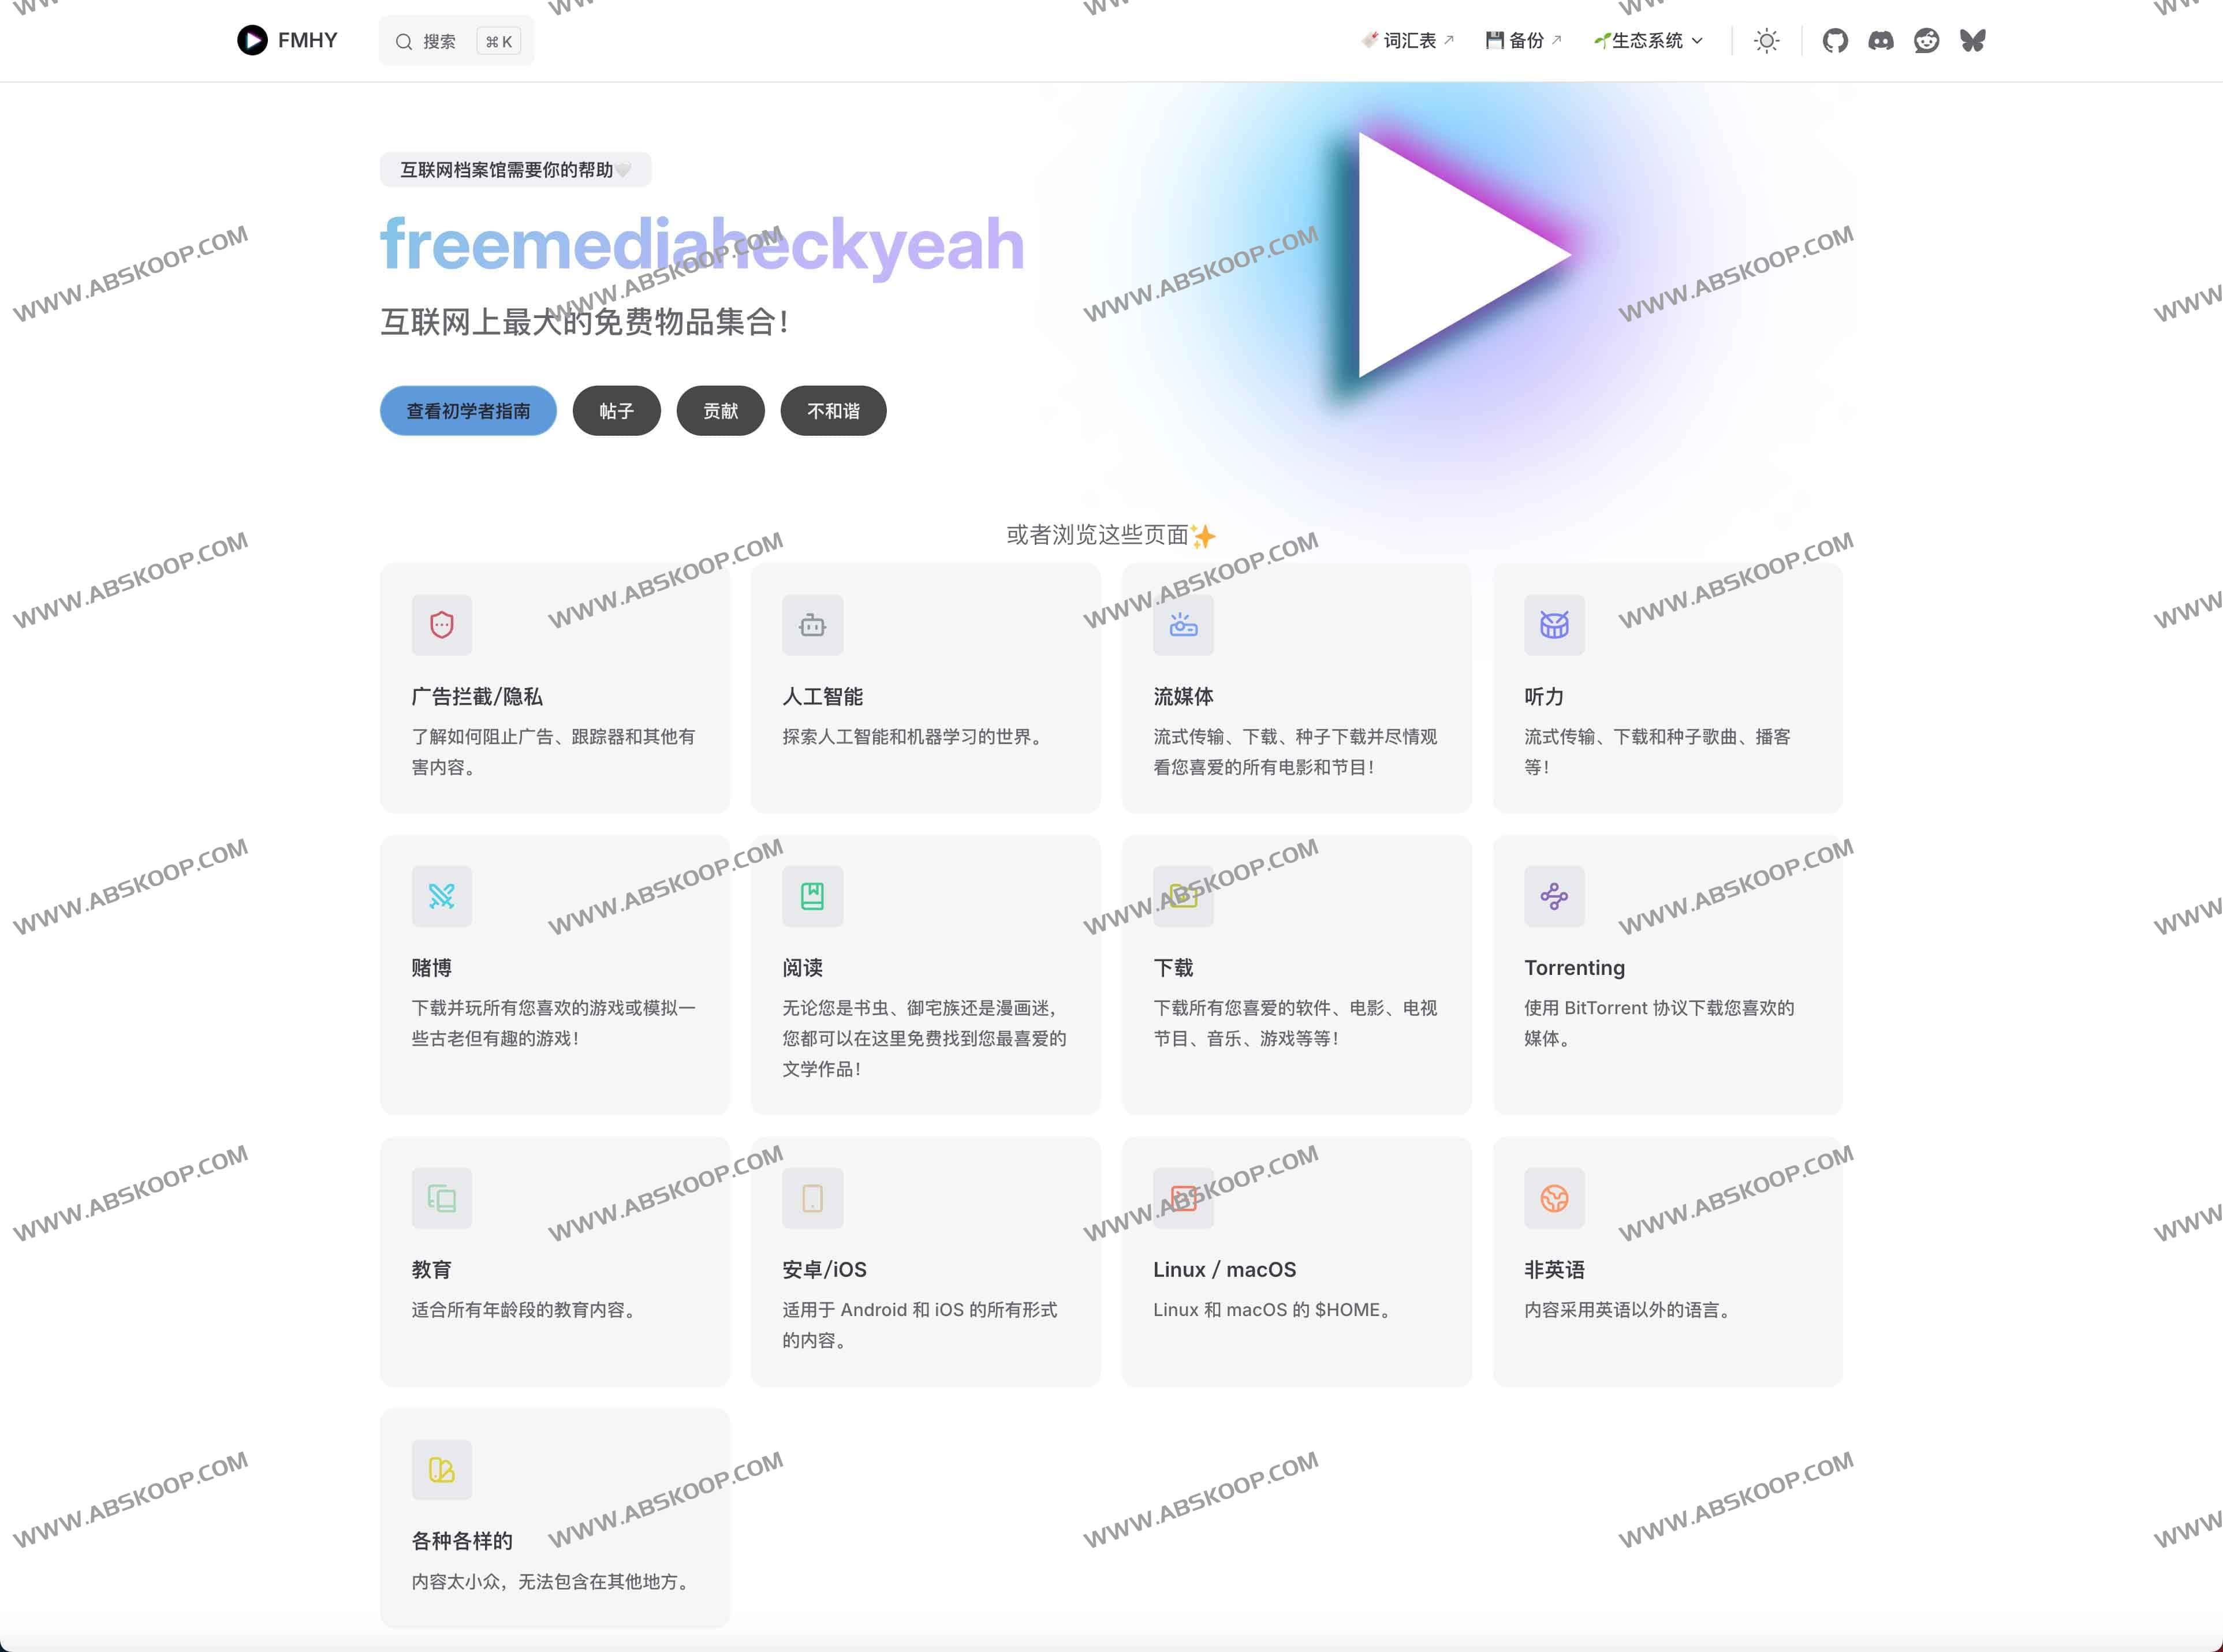The height and width of the screenshot is (1652, 2223).
Task: Open the Bluesky butterfly icon
Action: click(x=1972, y=40)
